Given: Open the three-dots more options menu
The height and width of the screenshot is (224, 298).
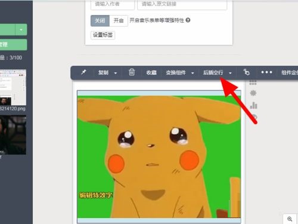Looking at the screenshot, I should coord(266,72).
